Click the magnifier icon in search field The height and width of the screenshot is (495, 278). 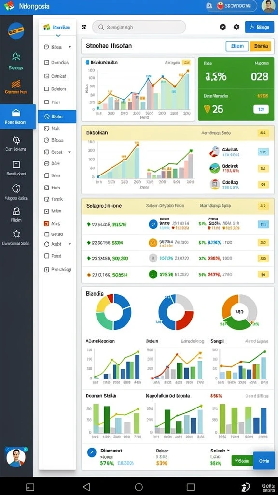tap(101, 28)
